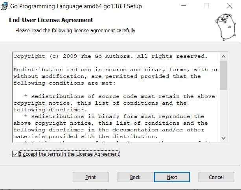Click the window title 'Go Programming Language amd64 go1.18.3 Setup'

click(76, 6)
